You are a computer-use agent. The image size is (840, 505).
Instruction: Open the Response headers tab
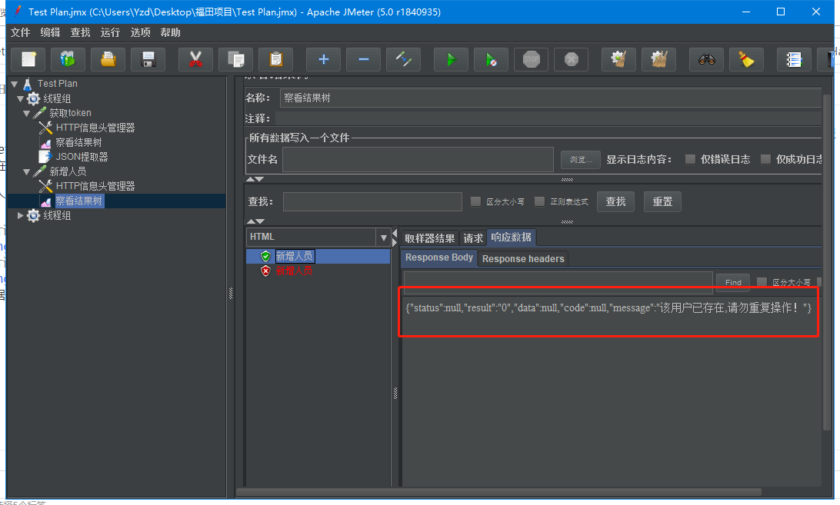(x=523, y=259)
